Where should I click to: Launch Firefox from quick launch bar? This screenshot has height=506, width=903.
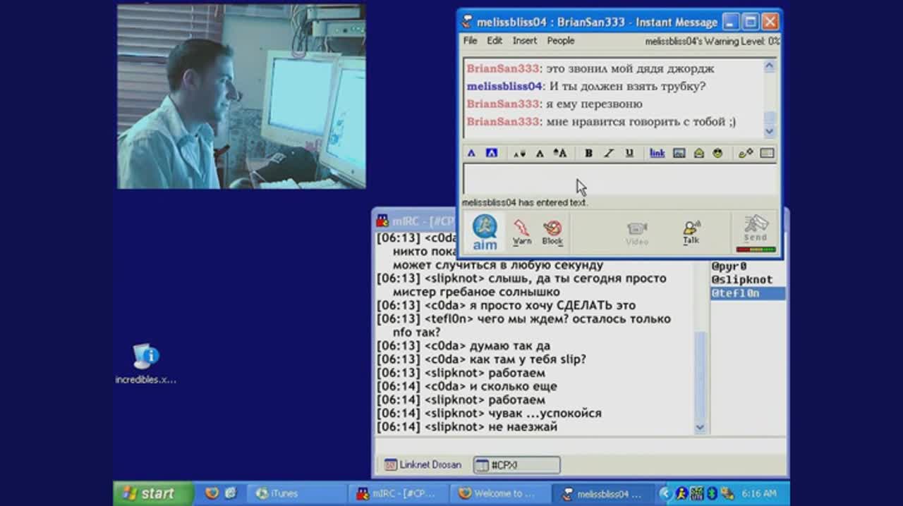tap(212, 493)
